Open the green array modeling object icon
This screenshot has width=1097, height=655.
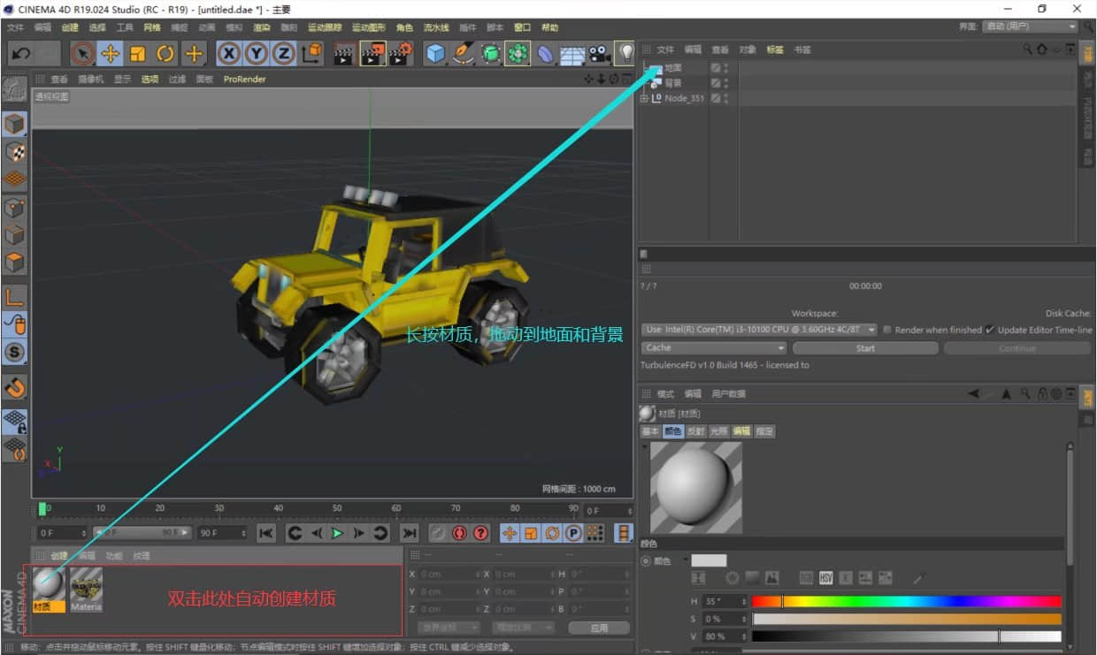518,54
